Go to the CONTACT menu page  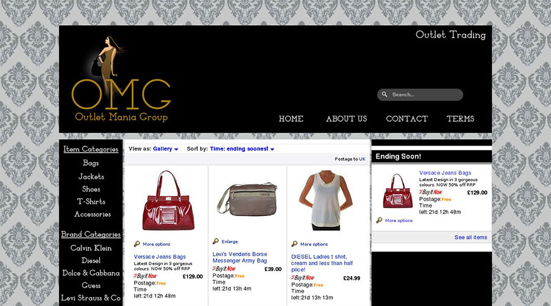(x=407, y=119)
